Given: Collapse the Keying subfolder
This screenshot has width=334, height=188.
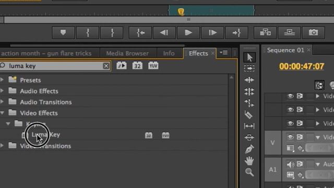Looking at the screenshot, I should tap(8, 124).
